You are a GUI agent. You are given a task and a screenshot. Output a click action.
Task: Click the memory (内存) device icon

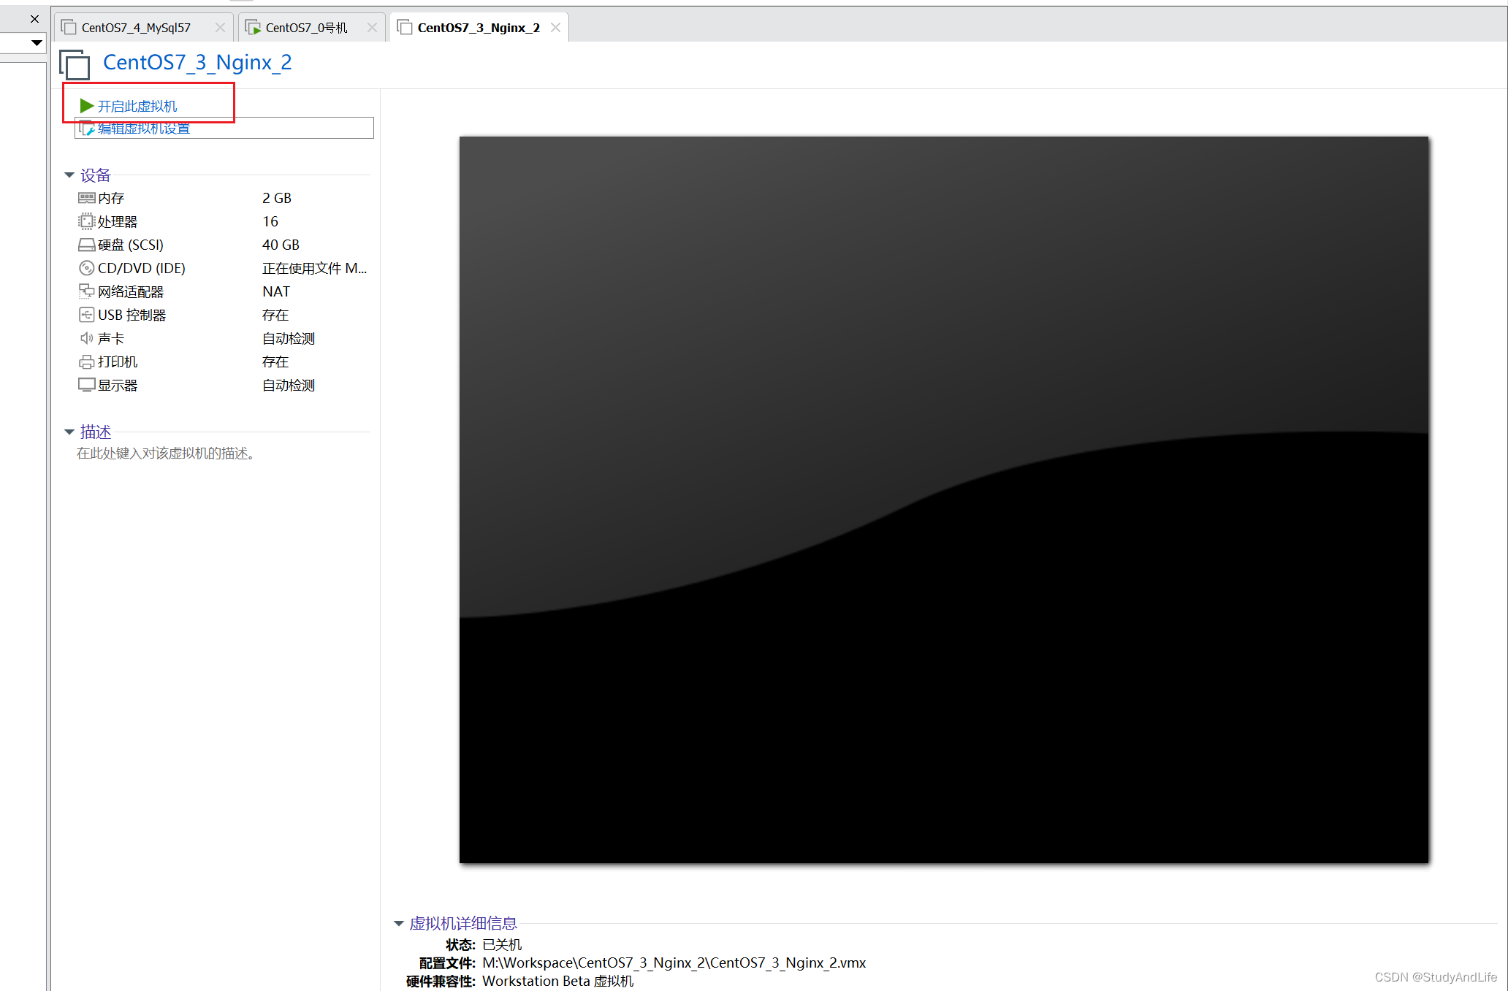pyautogui.click(x=86, y=198)
